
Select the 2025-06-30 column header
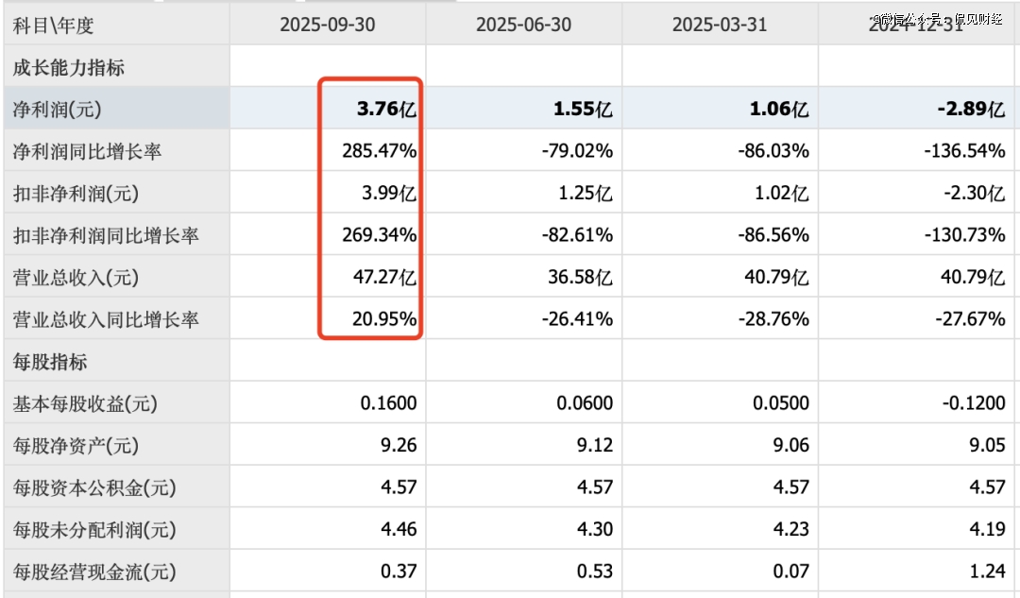click(523, 25)
